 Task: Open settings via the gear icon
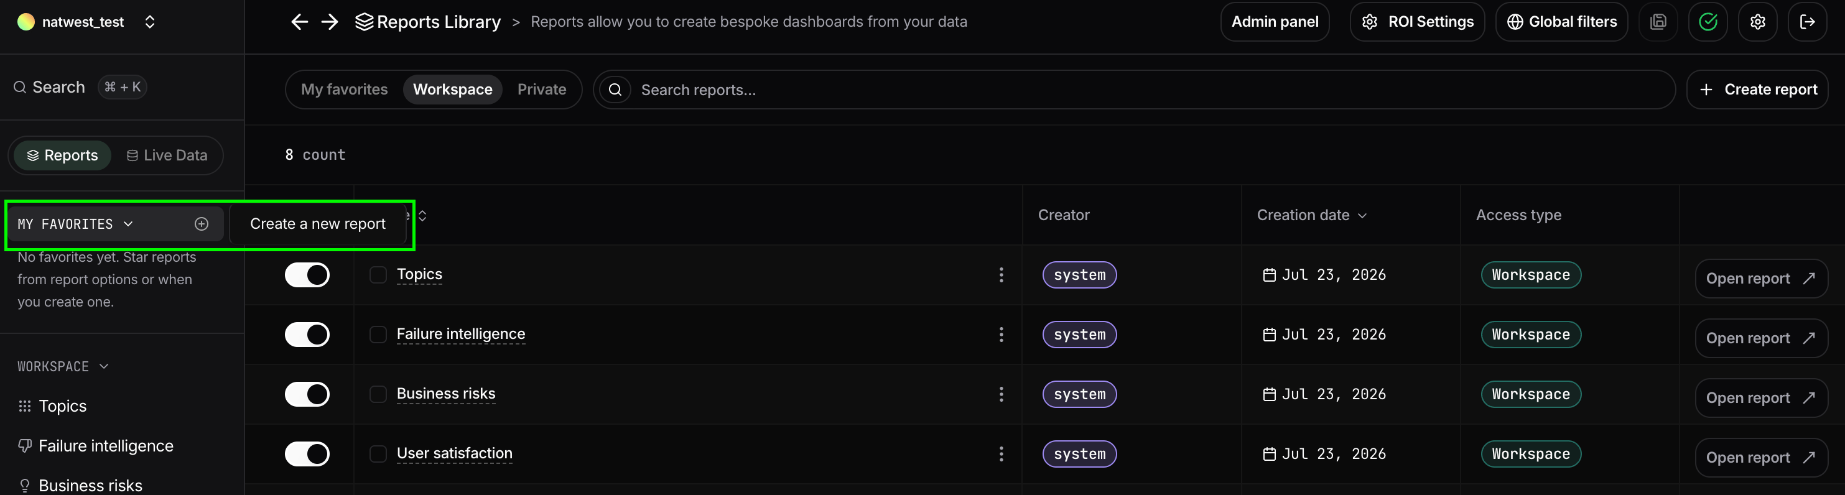tap(1758, 22)
